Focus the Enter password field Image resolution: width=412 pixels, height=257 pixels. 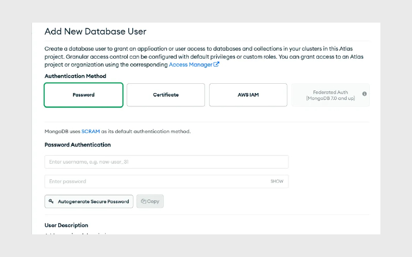click(x=166, y=181)
